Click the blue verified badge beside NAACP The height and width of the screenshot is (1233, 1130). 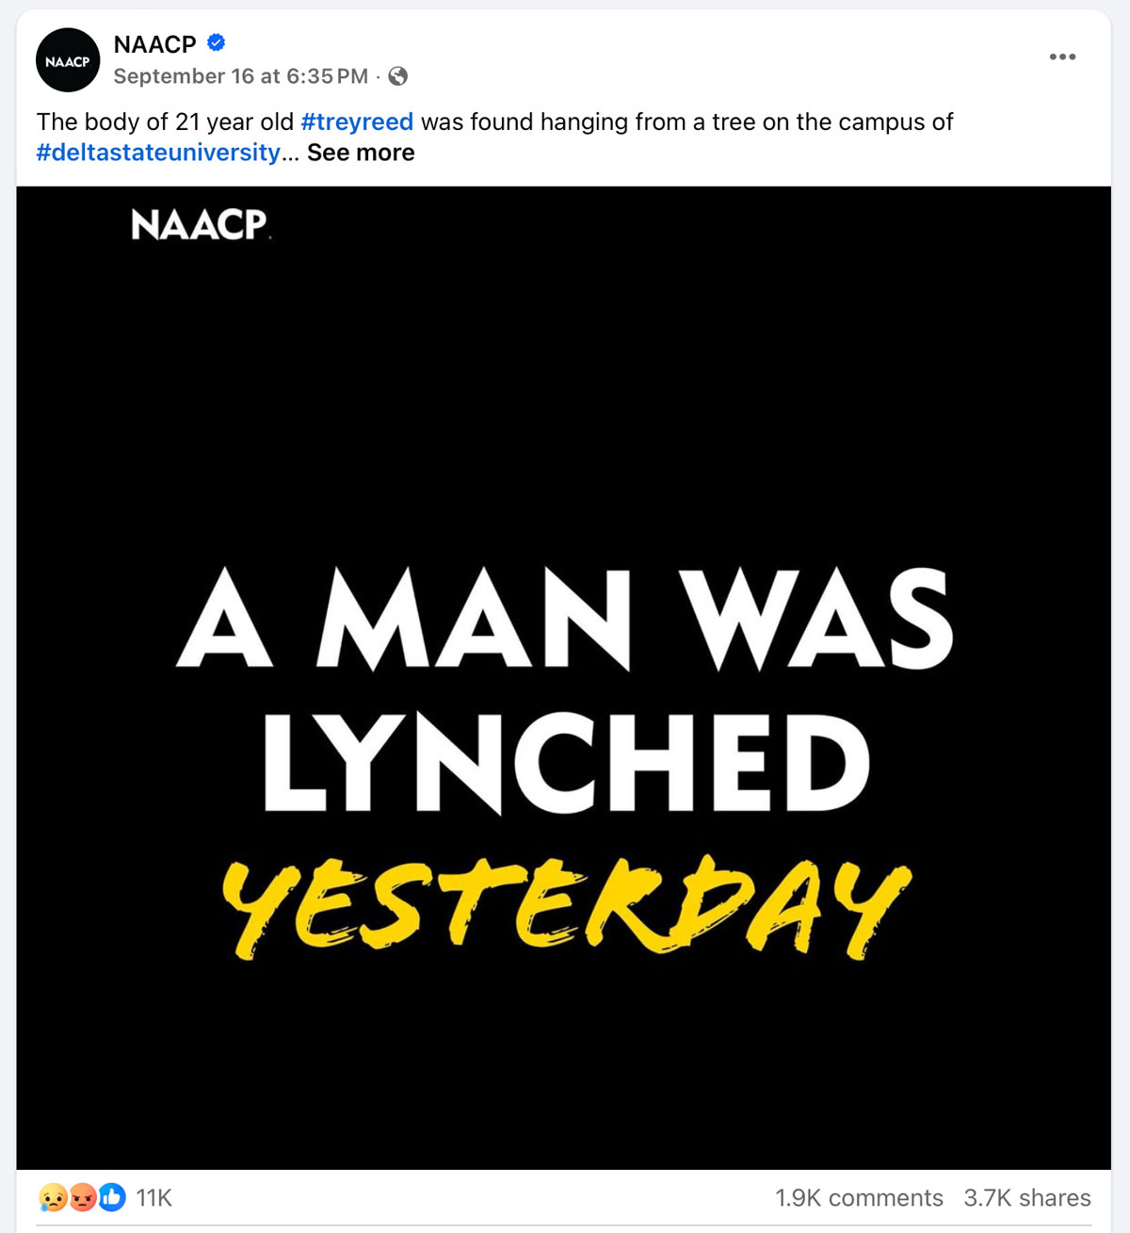coord(216,42)
